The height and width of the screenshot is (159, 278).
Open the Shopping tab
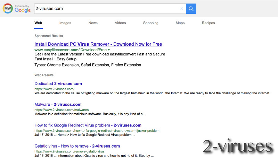pos(150,23)
